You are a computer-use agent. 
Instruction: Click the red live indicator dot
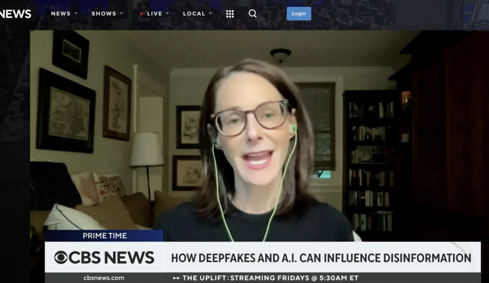click(141, 14)
